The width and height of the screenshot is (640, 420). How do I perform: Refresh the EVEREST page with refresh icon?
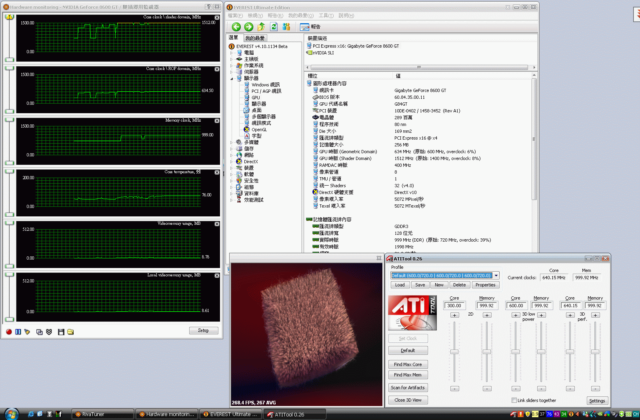(x=274, y=27)
